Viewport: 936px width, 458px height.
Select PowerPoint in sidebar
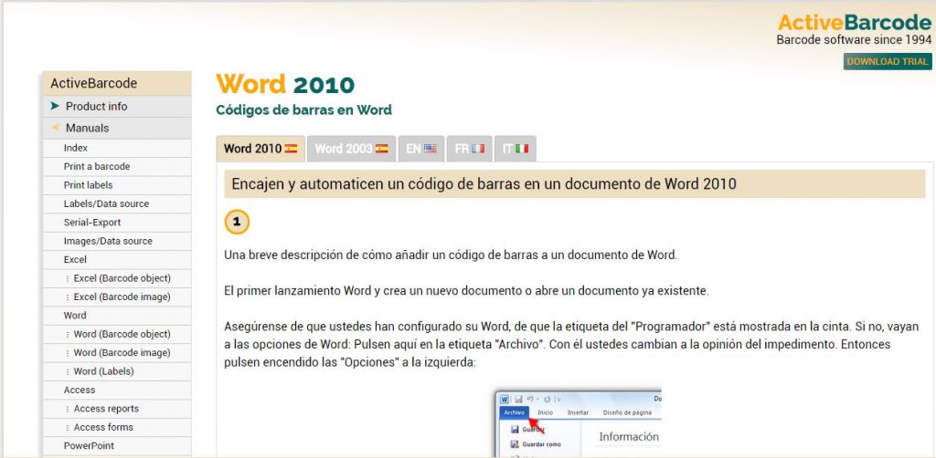[x=117, y=445]
